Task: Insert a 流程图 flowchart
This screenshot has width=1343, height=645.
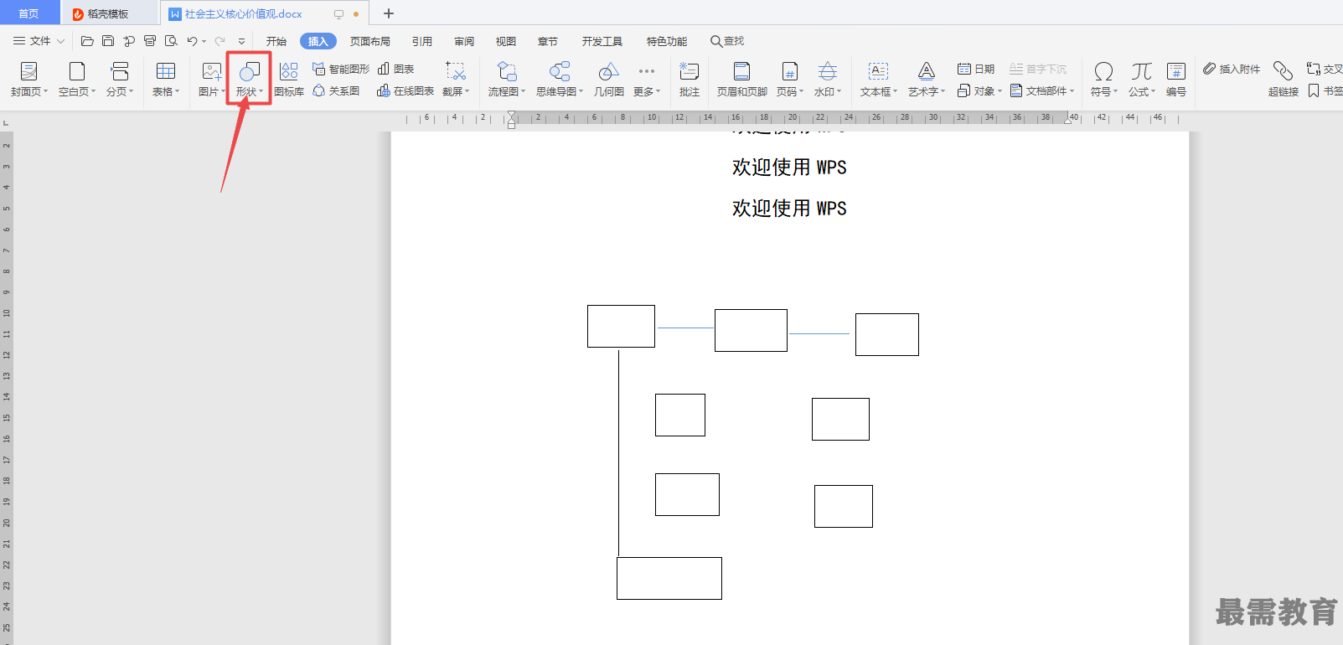Action: tap(507, 80)
